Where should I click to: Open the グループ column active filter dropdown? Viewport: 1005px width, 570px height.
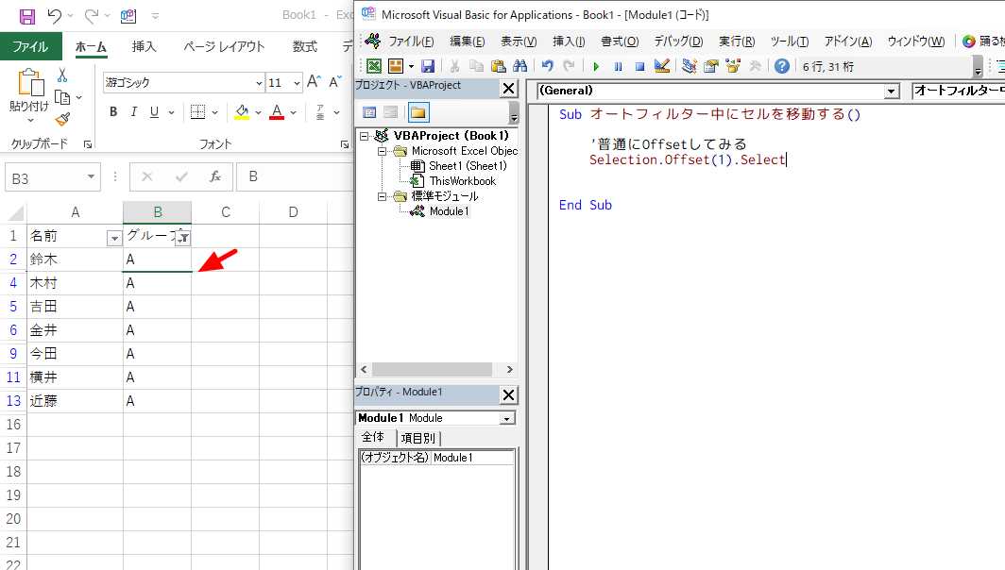click(x=183, y=238)
